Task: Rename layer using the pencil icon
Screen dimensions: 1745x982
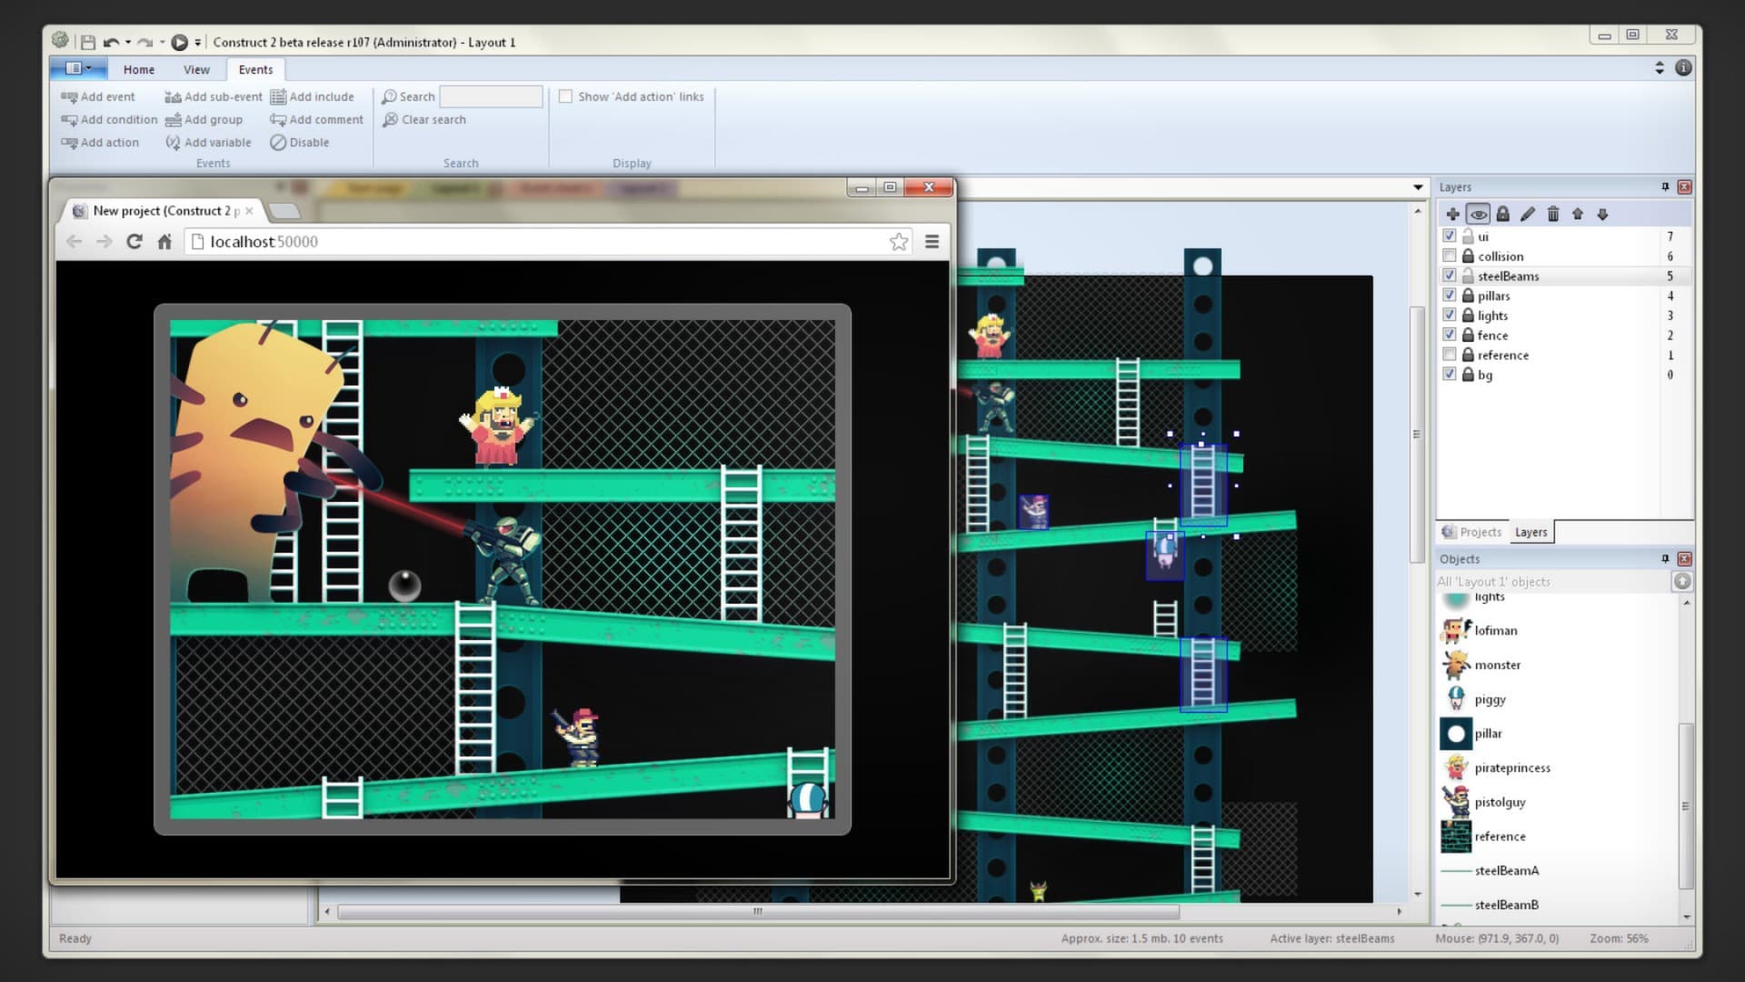Action: [1528, 214]
